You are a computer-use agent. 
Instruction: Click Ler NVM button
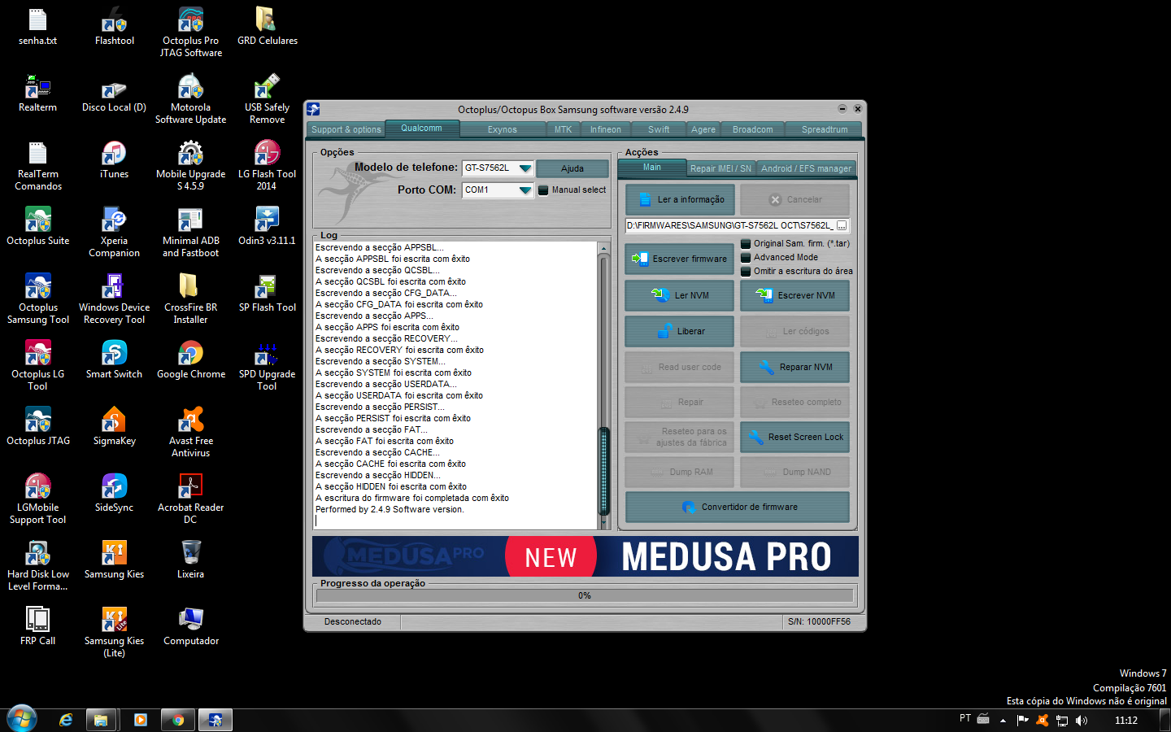pos(681,295)
